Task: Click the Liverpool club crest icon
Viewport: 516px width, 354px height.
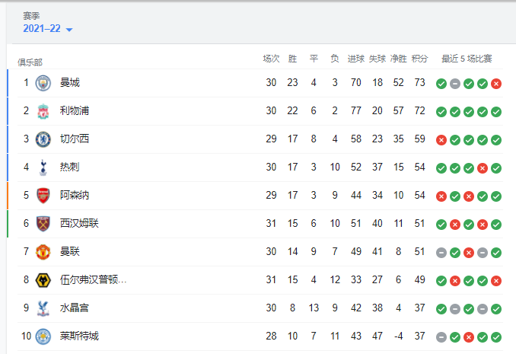Action: pyautogui.click(x=43, y=110)
